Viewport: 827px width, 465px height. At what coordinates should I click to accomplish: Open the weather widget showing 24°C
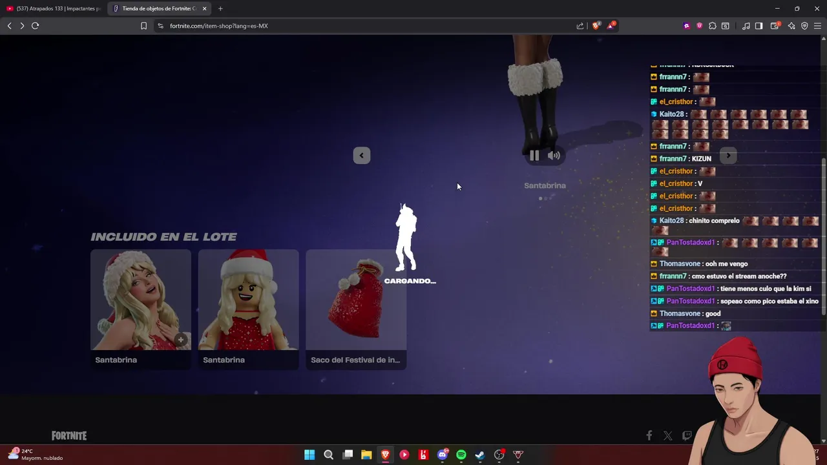(x=36, y=455)
